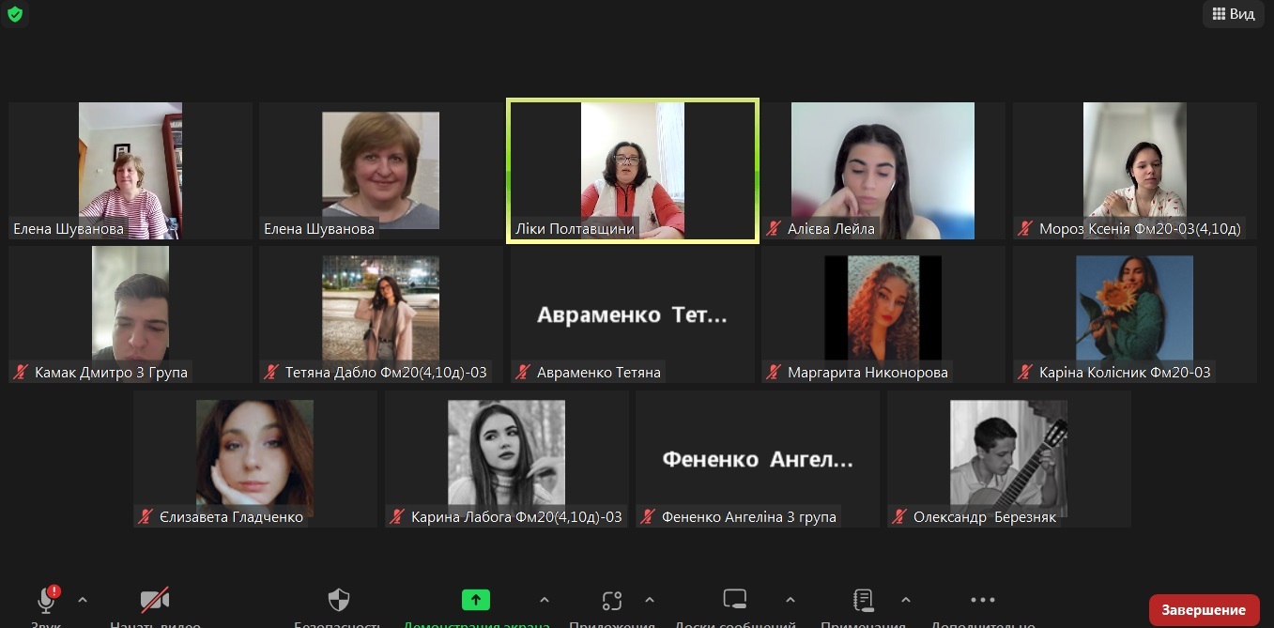Click muted mic icon for Каріна Колісник
The width and height of the screenshot is (1274, 628).
[x=1026, y=373]
